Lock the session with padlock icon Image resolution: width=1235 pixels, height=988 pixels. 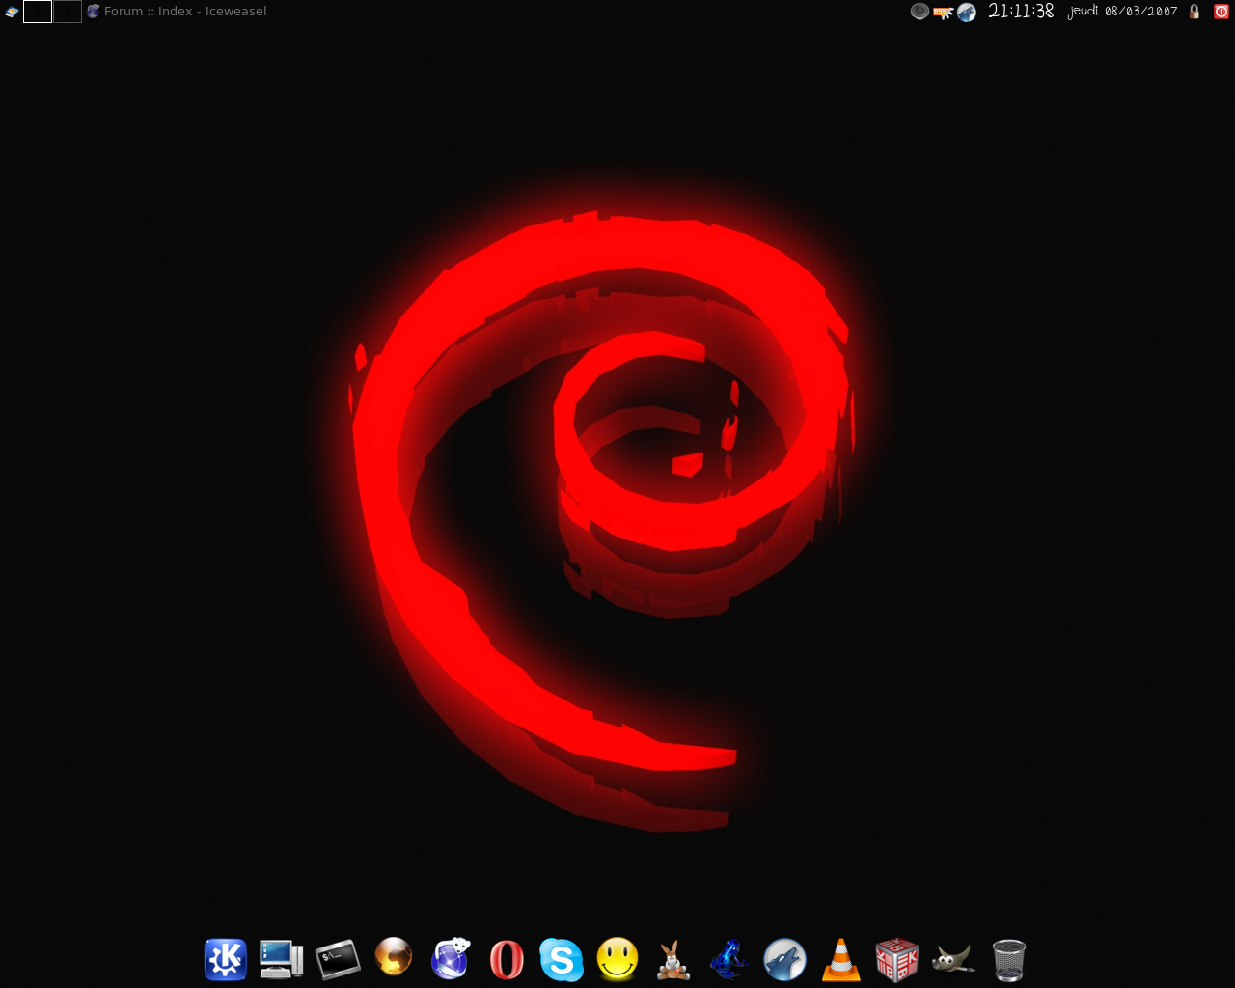click(x=1194, y=12)
